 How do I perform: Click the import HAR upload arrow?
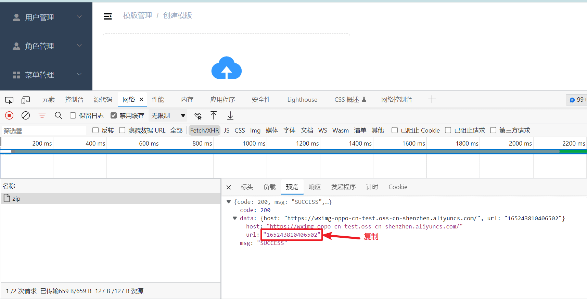pyautogui.click(x=214, y=116)
